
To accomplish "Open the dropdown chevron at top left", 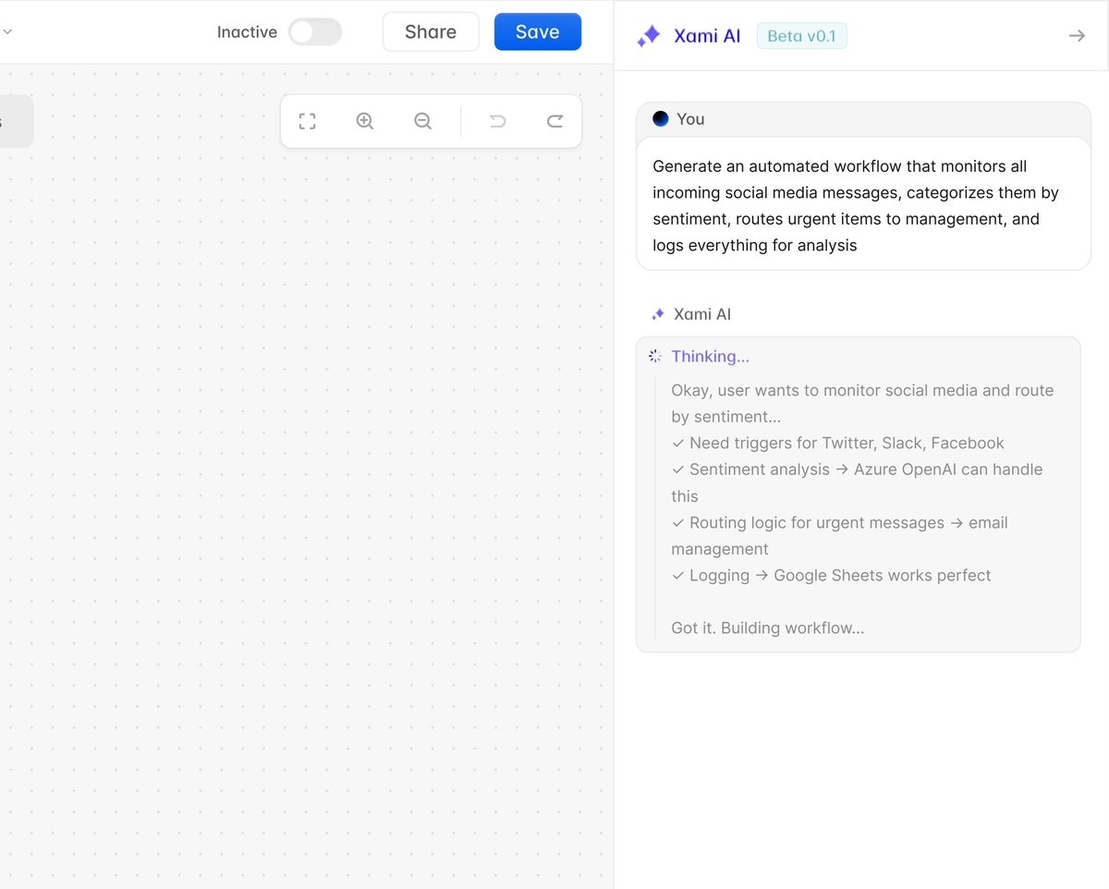I will pyautogui.click(x=8, y=31).
